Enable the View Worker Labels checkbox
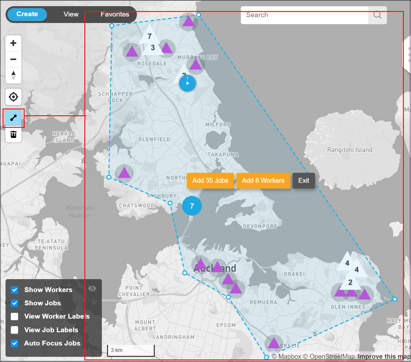 [15, 316]
